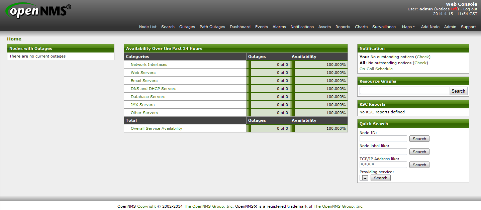The image size is (481, 210).
Task: Focus the Resource Graphs search field
Action: pos(404,91)
